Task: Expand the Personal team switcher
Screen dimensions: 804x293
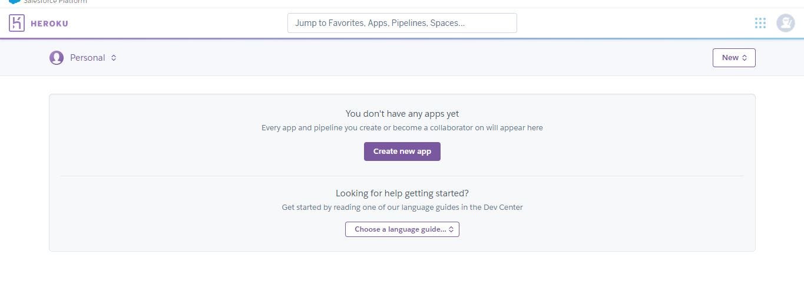Action: [87, 58]
